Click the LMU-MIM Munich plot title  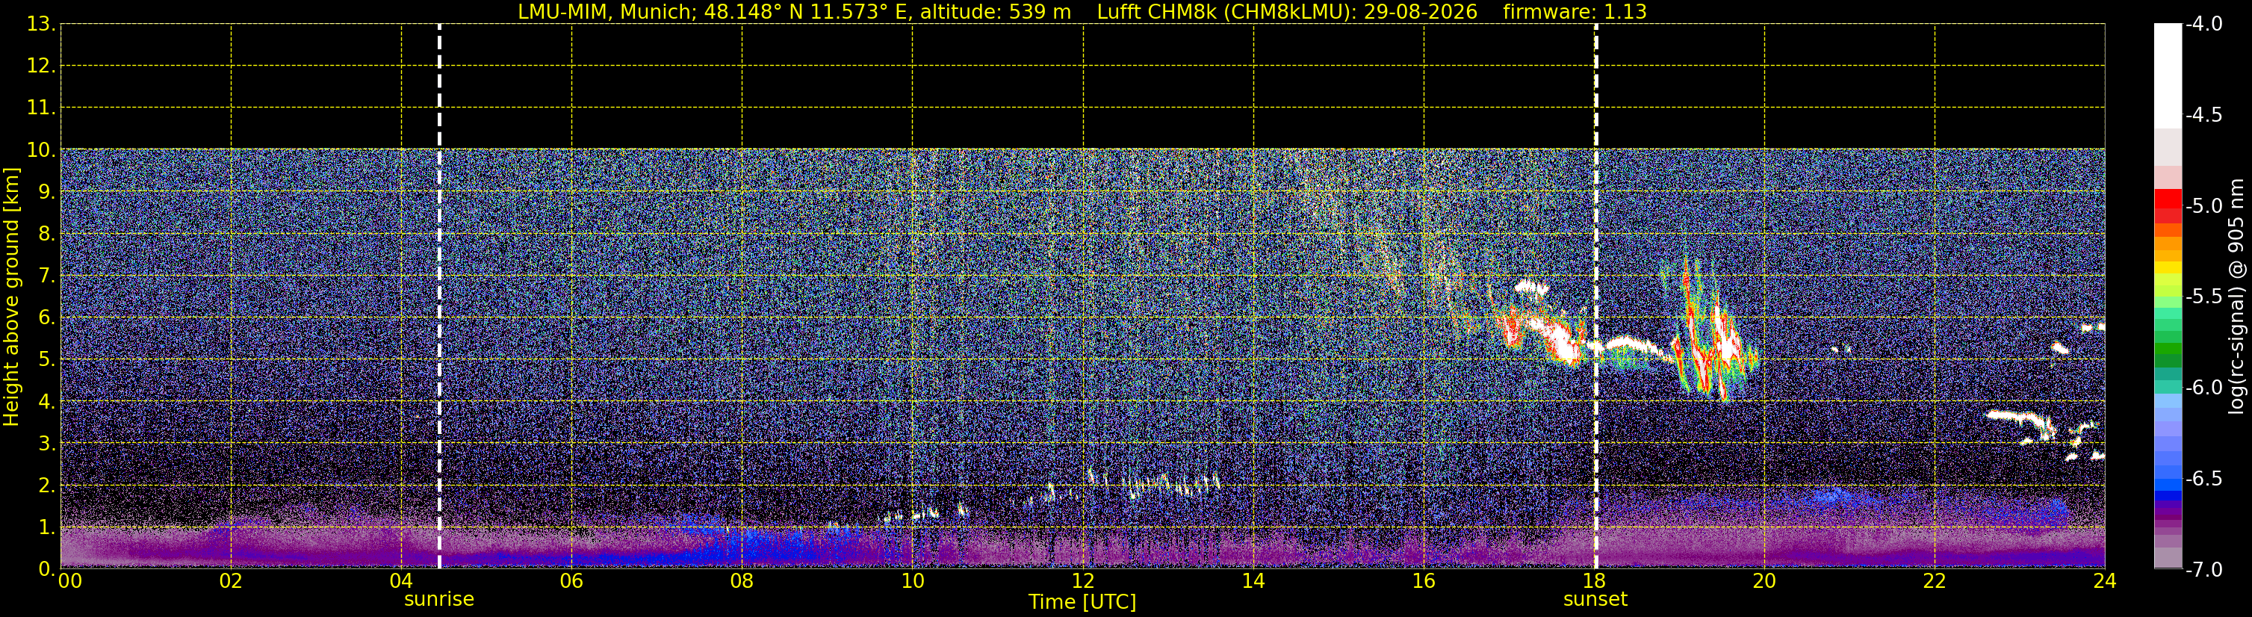click(x=794, y=12)
